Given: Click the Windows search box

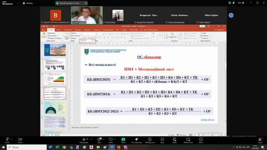Looking at the screenshot, I should [27, 147].
